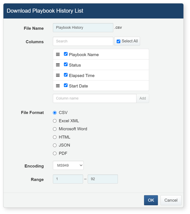
Task: Uncheck the Start Date column checkbox
Action: (66, 85)
